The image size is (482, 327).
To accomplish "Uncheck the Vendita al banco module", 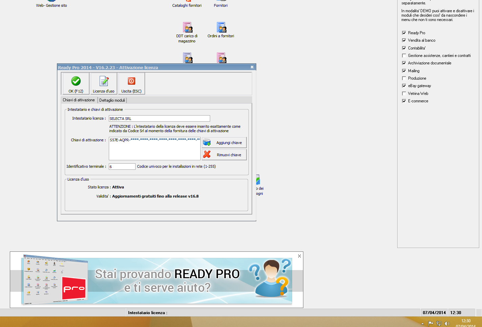I will [x=404, y=40].
